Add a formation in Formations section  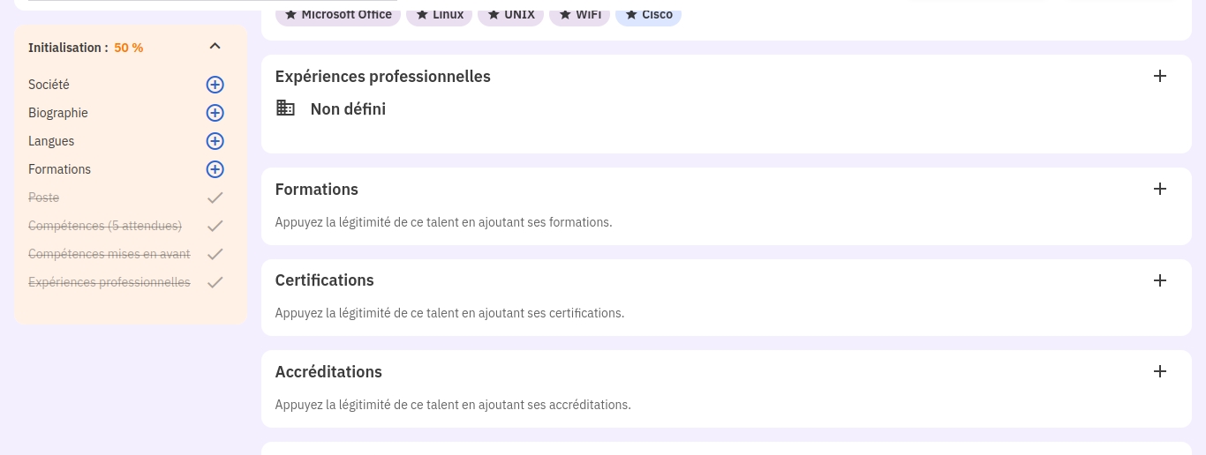1160,189
